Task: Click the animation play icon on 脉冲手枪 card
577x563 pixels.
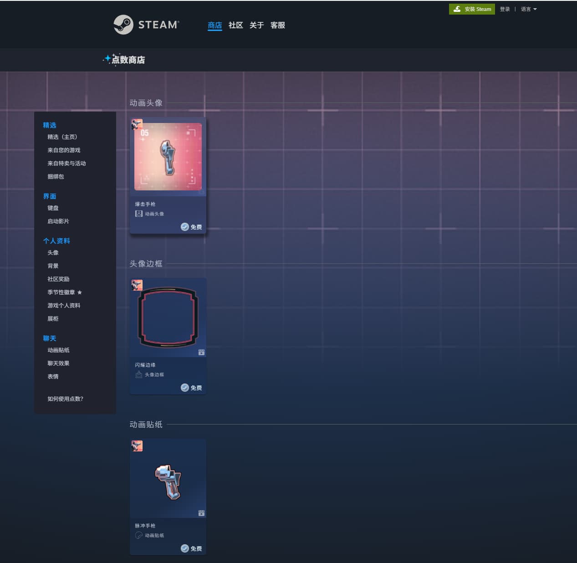Action: click(x=201, y=513)
